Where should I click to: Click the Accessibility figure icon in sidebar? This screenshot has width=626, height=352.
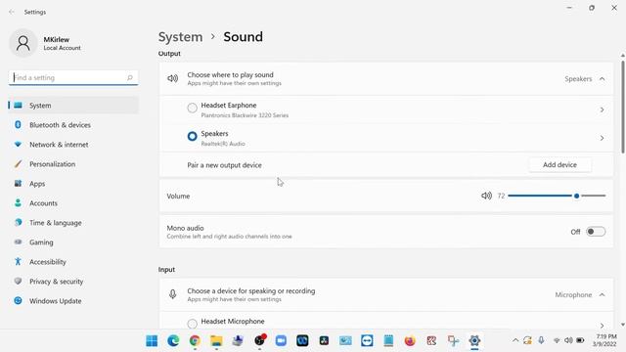[x=18, y=262]
